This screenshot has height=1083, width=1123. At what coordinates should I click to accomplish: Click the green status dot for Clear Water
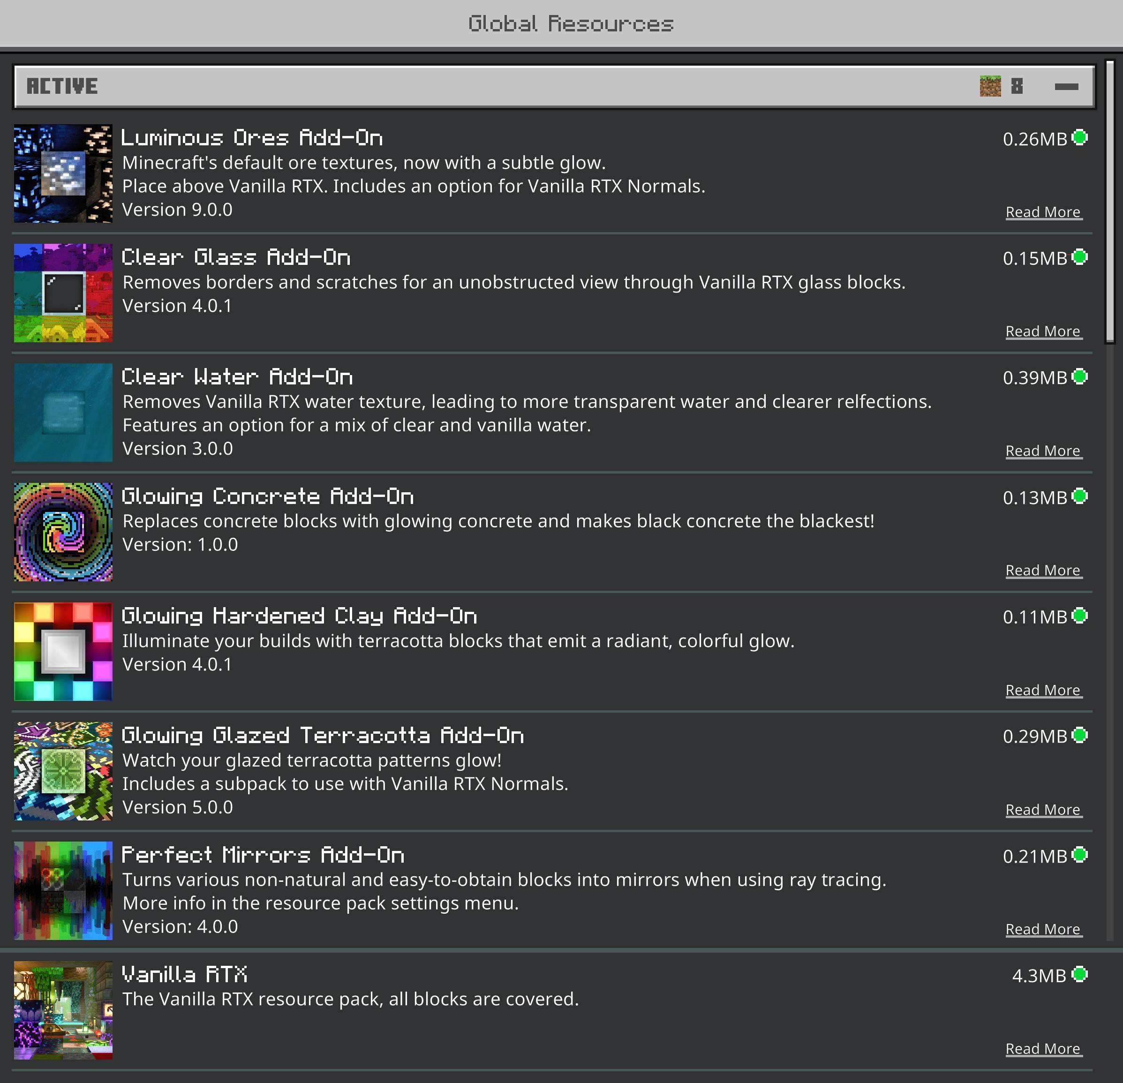pos(1080,376)
